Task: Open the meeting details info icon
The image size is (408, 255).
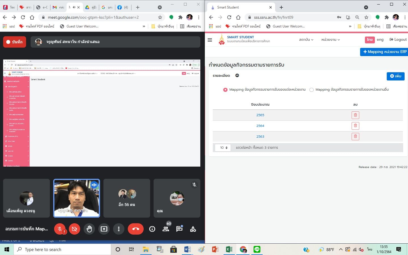Action: point(152,229)
